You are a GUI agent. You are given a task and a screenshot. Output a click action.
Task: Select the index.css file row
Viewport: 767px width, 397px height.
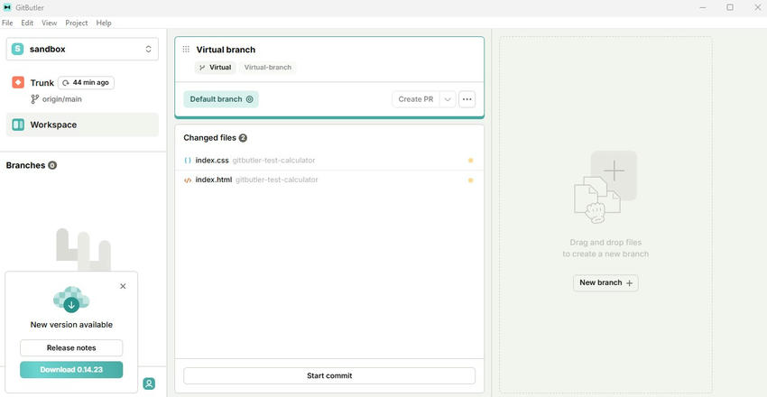[329, 161]
